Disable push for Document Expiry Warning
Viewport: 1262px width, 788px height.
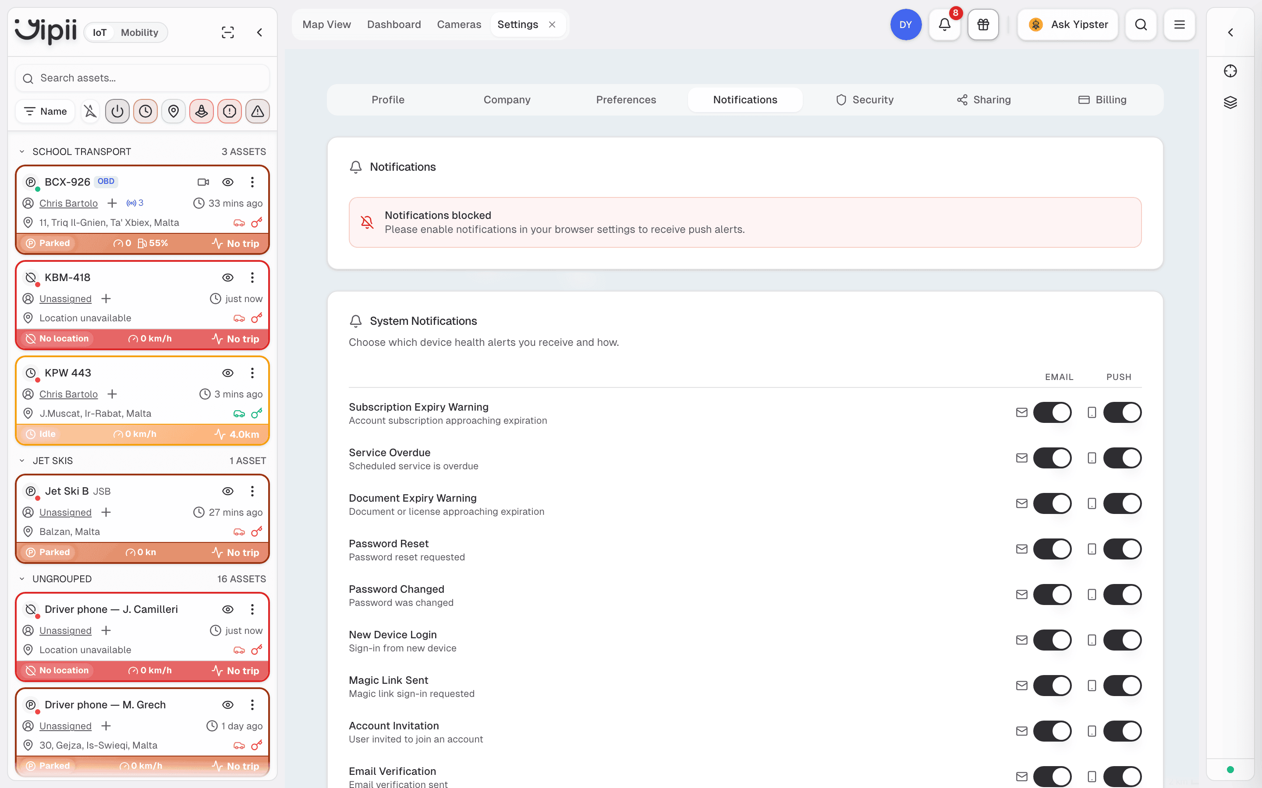pos(1122,503)
